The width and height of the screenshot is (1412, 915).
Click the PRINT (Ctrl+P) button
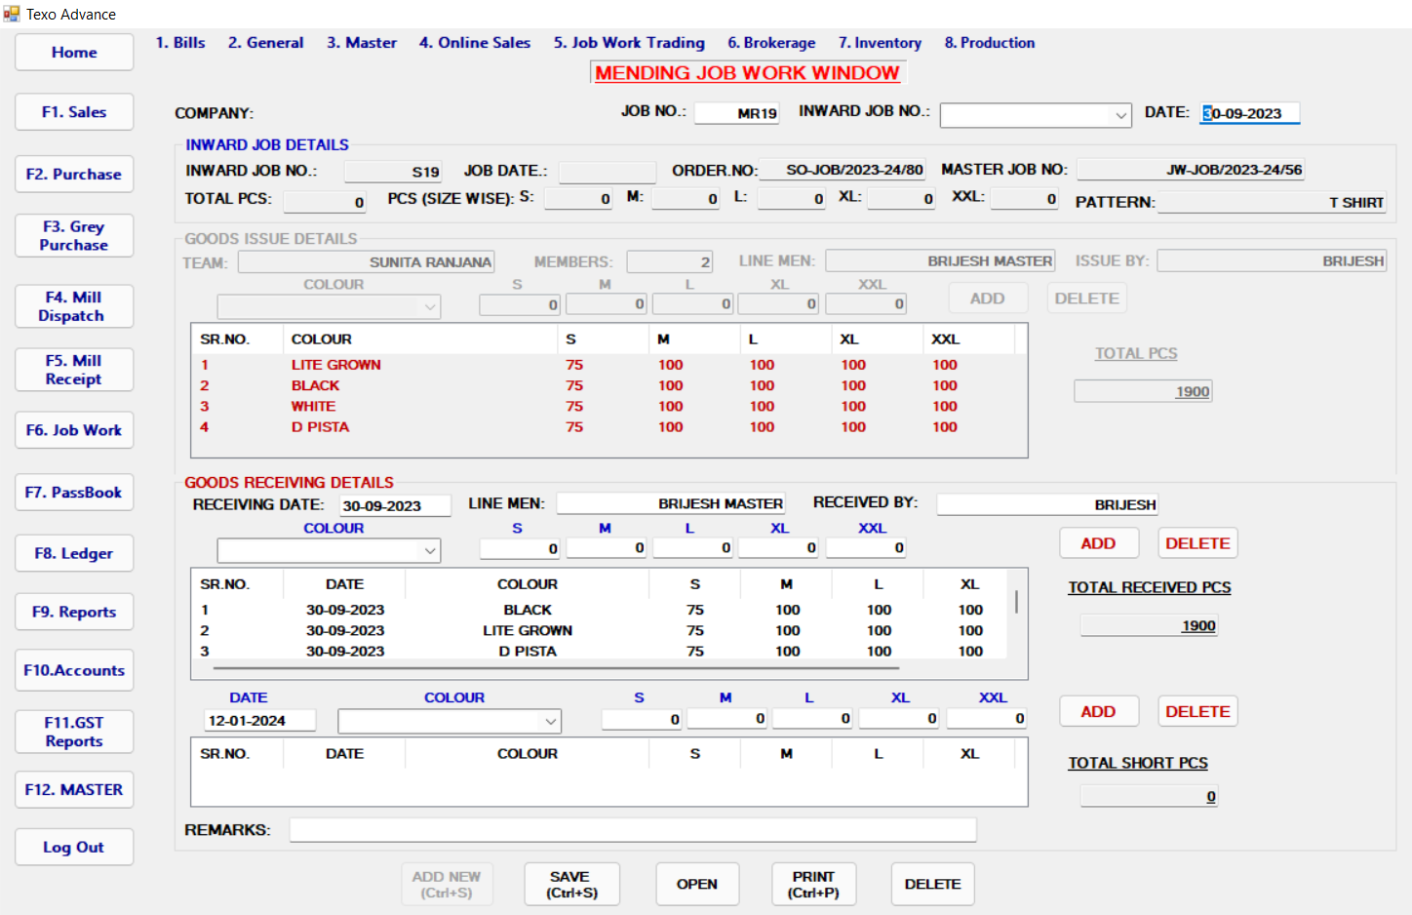tap(814, 885)
